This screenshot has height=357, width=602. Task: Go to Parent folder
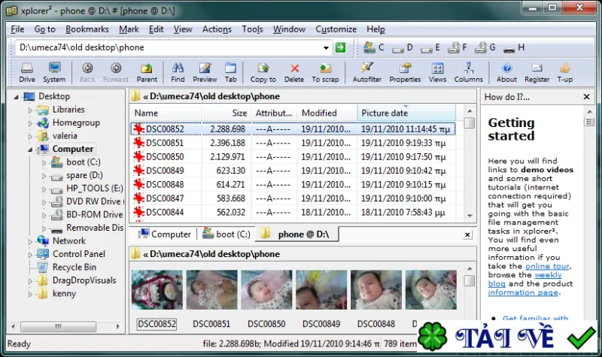pyautogui.click(x=147, y=72)
